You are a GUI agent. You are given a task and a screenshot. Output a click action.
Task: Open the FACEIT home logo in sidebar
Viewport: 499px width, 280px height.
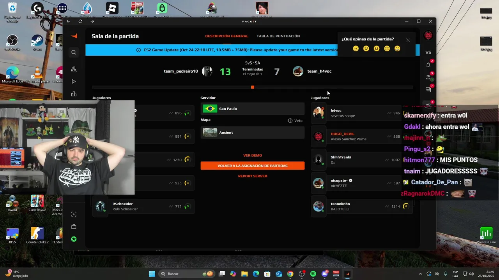tap(74, 36)
